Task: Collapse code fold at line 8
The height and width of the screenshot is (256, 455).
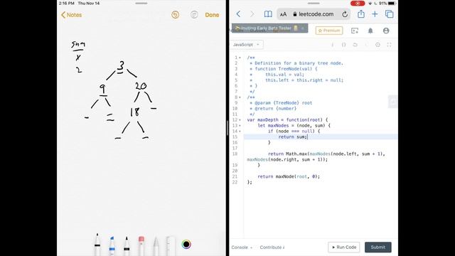Action: click(240, 97)
